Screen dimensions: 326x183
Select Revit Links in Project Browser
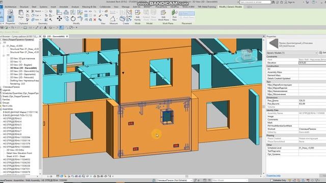coord(7,106)
